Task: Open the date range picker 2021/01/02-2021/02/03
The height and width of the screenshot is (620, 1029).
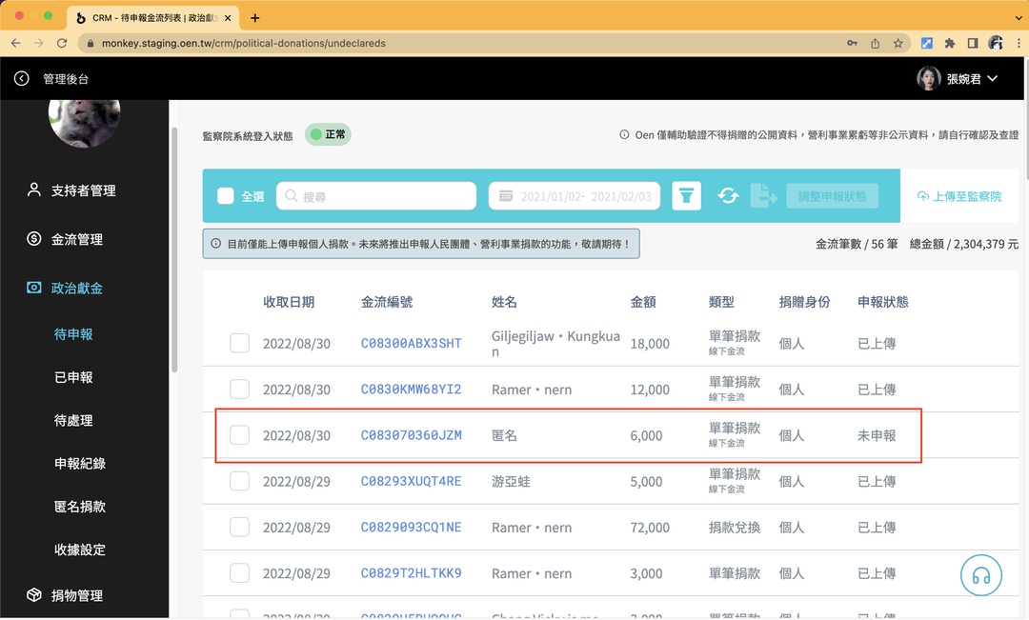Action: tap(574, 195)
